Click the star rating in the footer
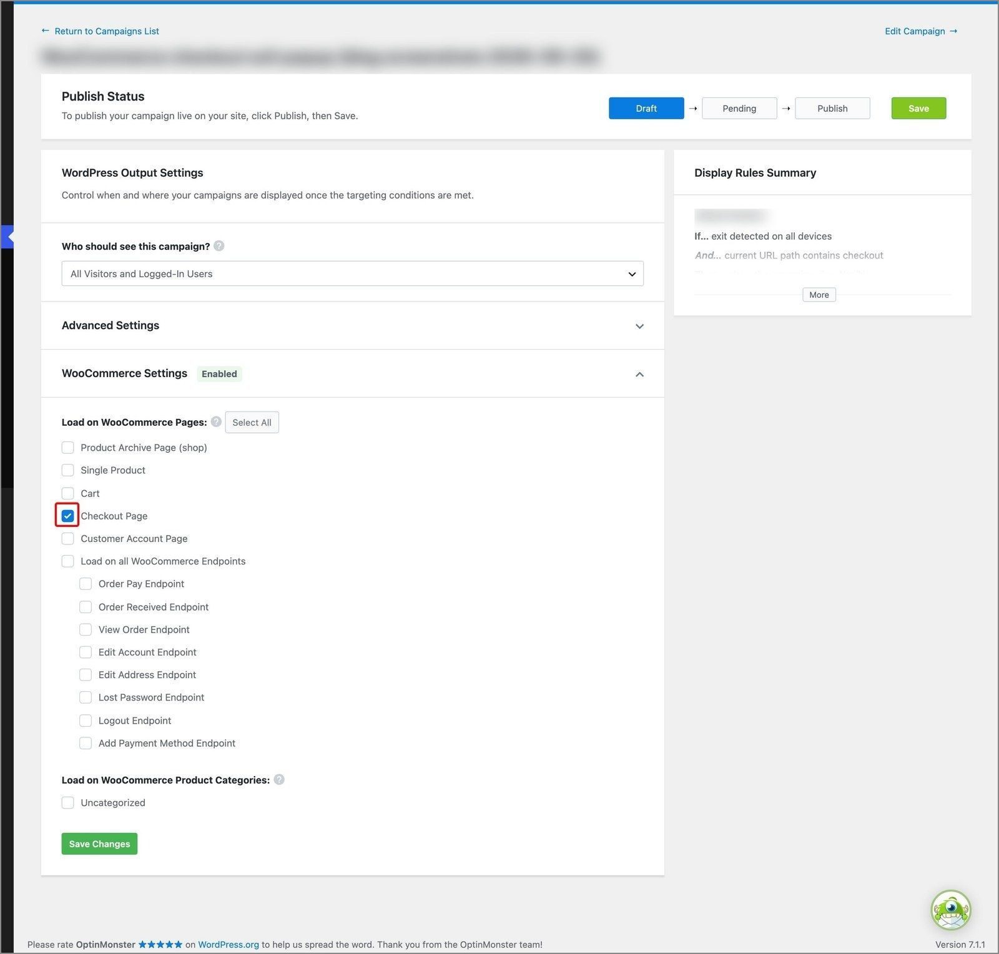 coord(160,944)
